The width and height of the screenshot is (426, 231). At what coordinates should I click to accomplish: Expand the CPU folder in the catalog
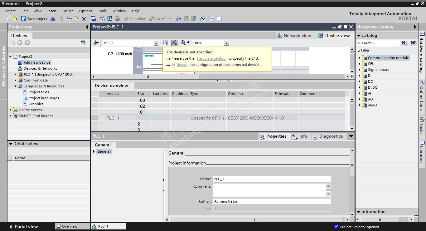pos(360,64)
